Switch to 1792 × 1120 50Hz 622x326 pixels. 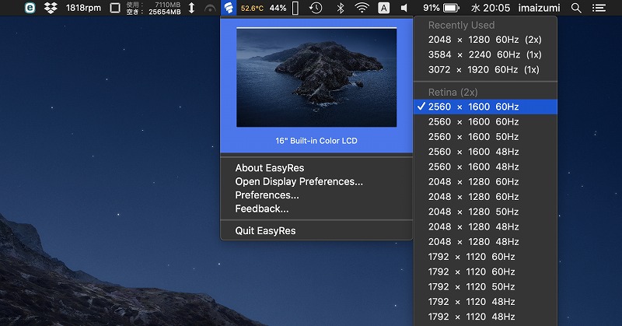(x=485, y=286)
